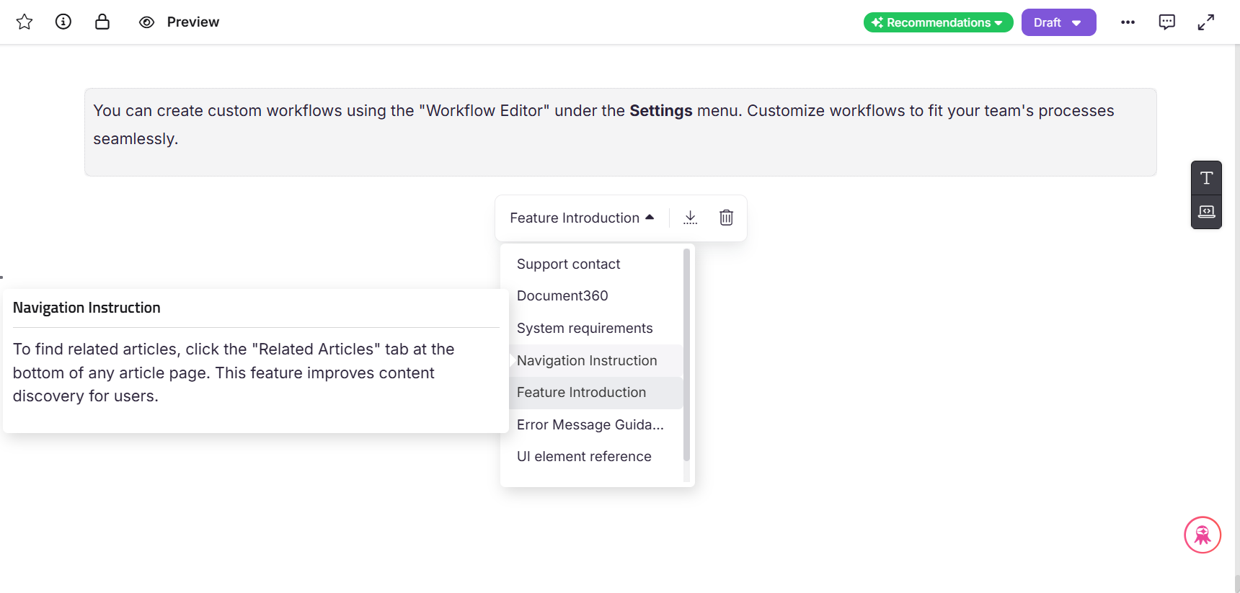This screenshot has height=593, width=1240.
Task: Open the comments speech bubble icon
Action: tap(1166, 22)
